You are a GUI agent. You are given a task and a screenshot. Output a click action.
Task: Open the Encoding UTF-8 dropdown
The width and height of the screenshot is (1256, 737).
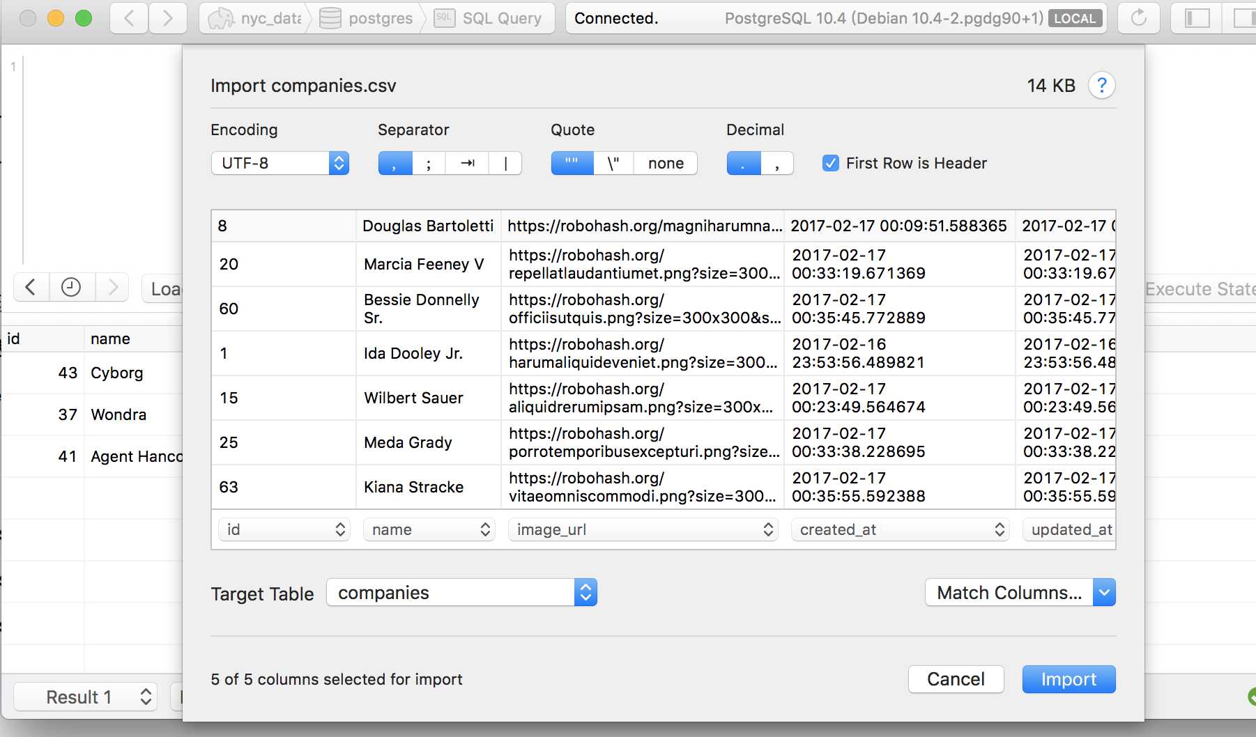tap(279, 164)
